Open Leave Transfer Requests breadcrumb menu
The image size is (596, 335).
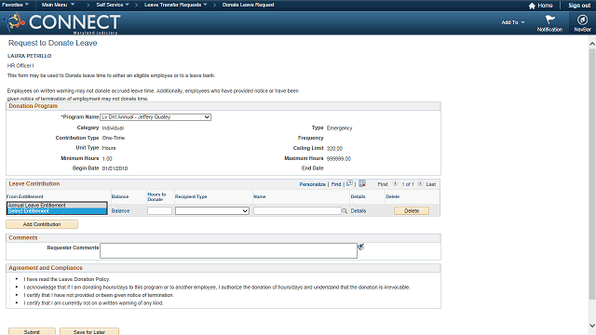pos(176,5)
